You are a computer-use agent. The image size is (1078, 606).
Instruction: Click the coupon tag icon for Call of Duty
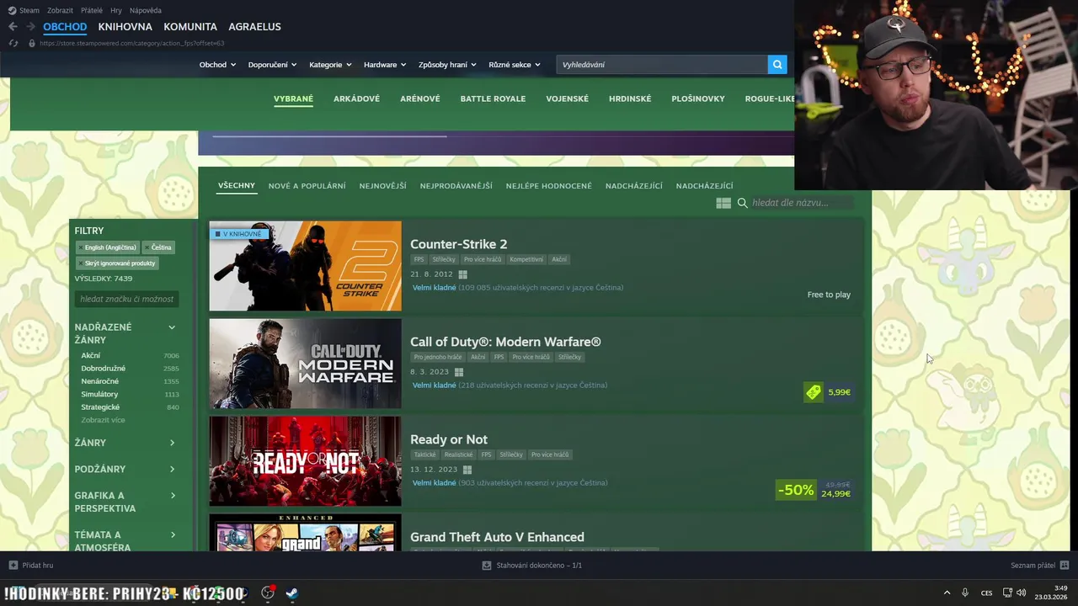tap(813, 392)
